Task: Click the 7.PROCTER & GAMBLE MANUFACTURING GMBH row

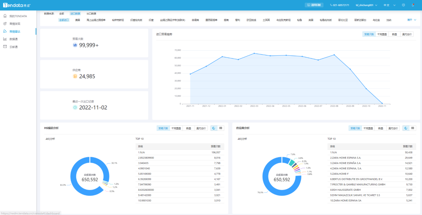Action: [x=372, y=184]
